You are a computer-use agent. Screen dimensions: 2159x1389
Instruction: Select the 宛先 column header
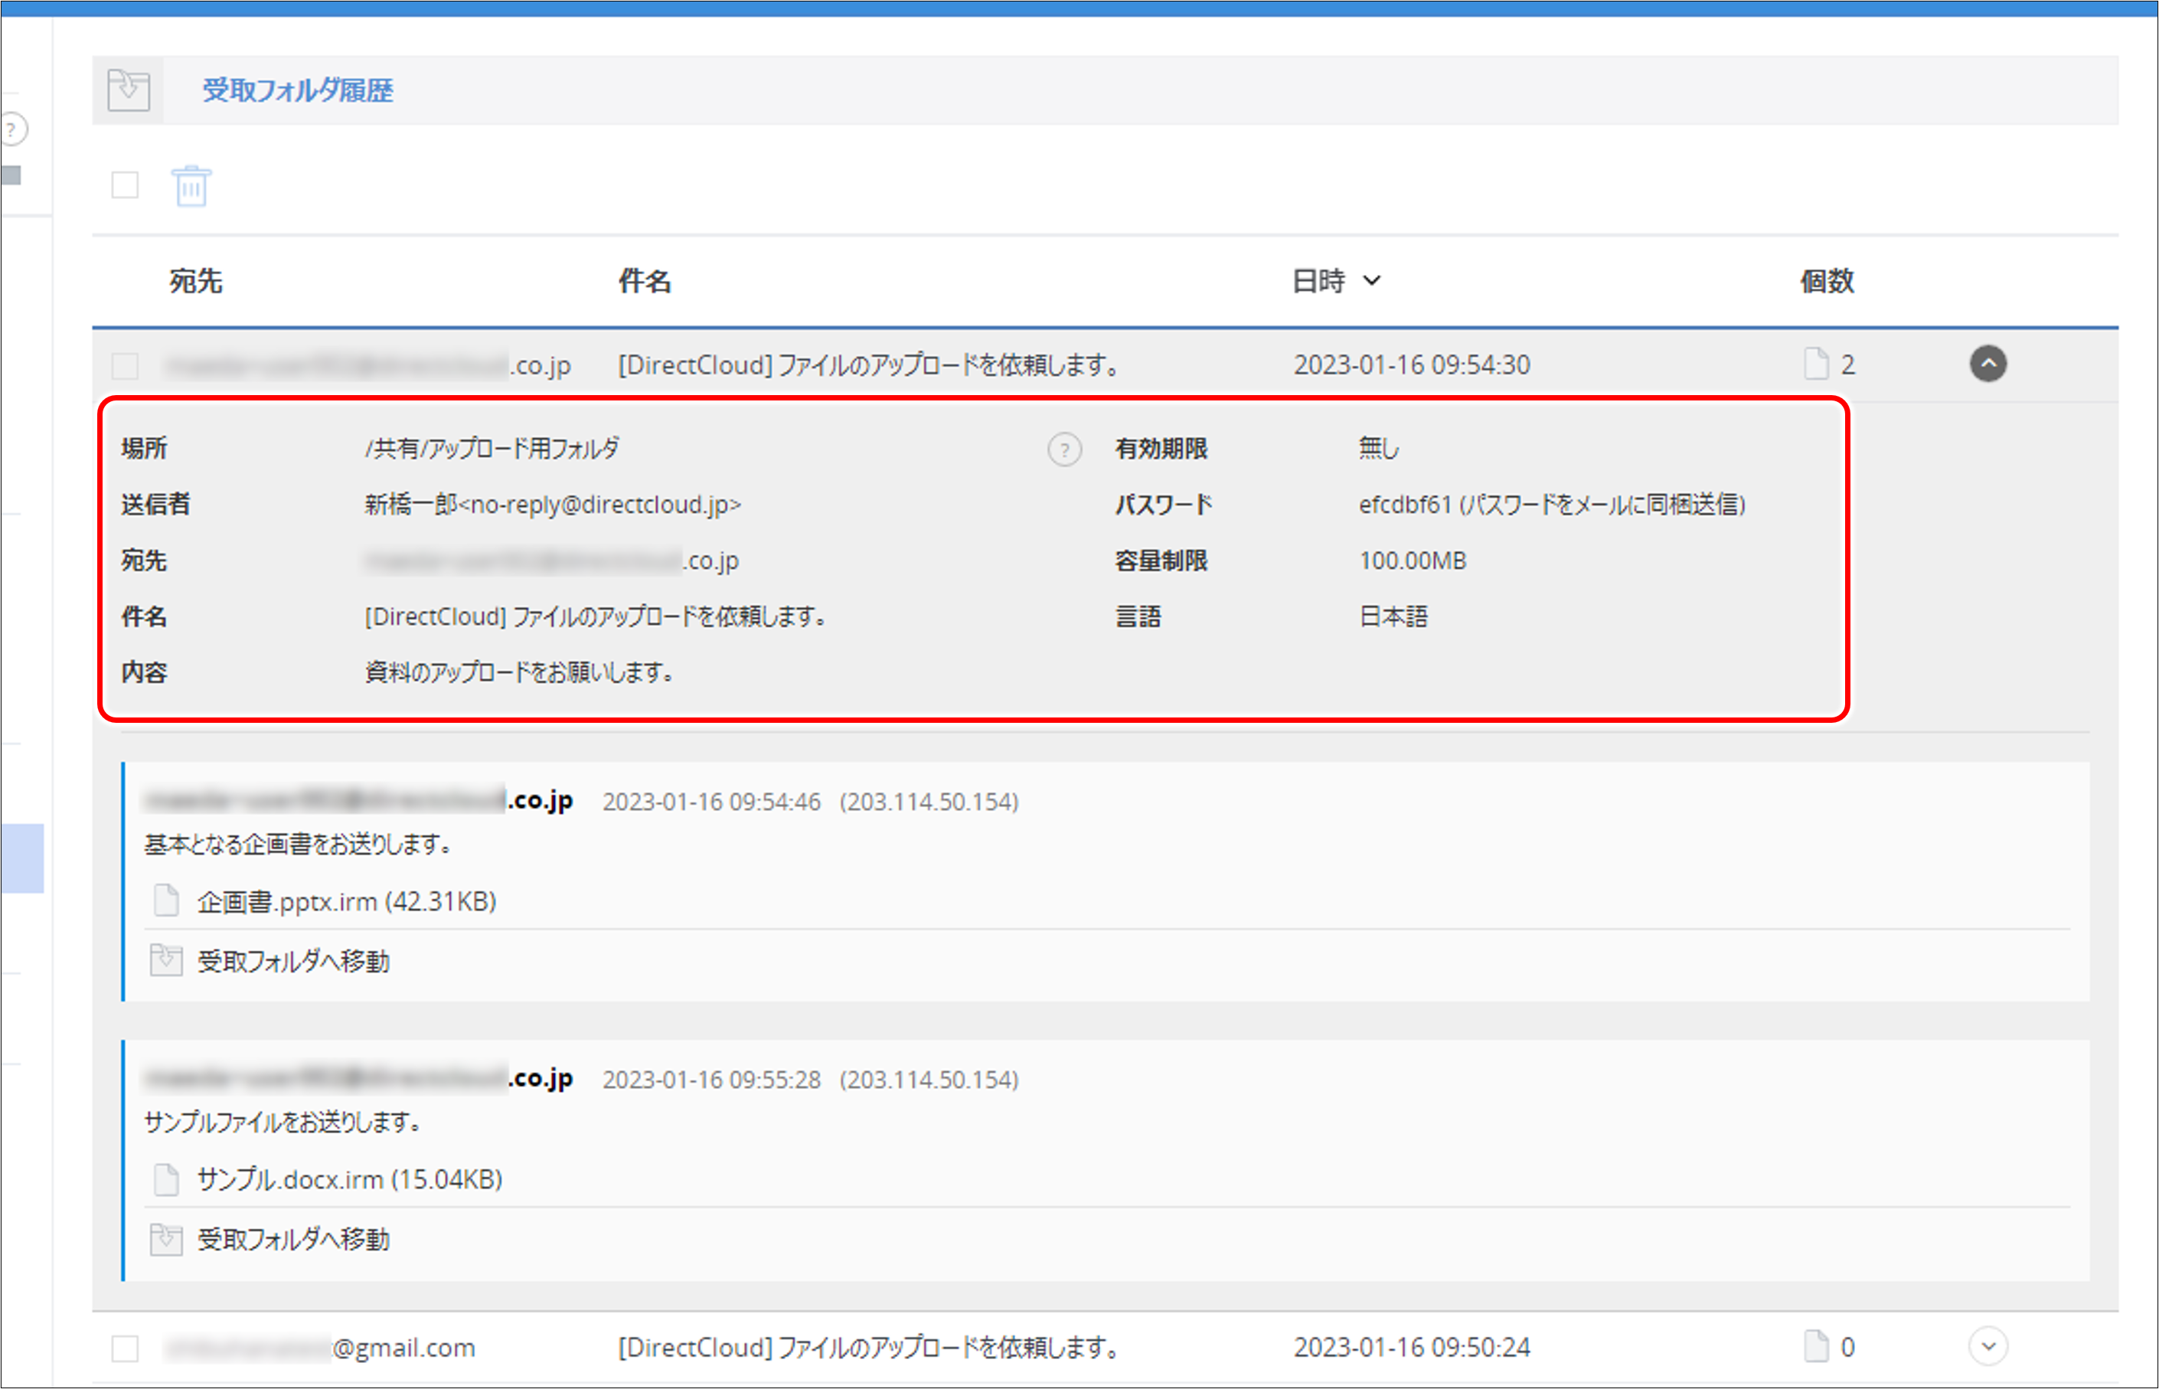click(x=194, y=282)
